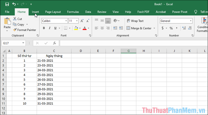This screenshot has width=208, height=115.
Task: Switch to the Insert tab
Action: pyautogui.click(x=35, y=12)
